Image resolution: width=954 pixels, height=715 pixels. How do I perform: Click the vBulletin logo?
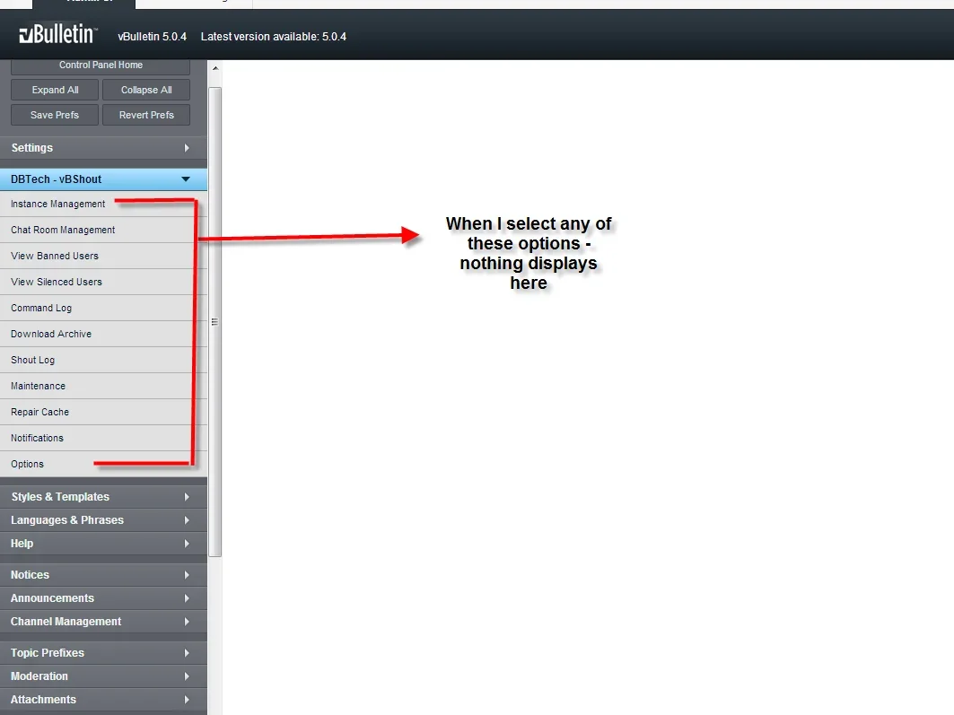click(x=57, y=33)
